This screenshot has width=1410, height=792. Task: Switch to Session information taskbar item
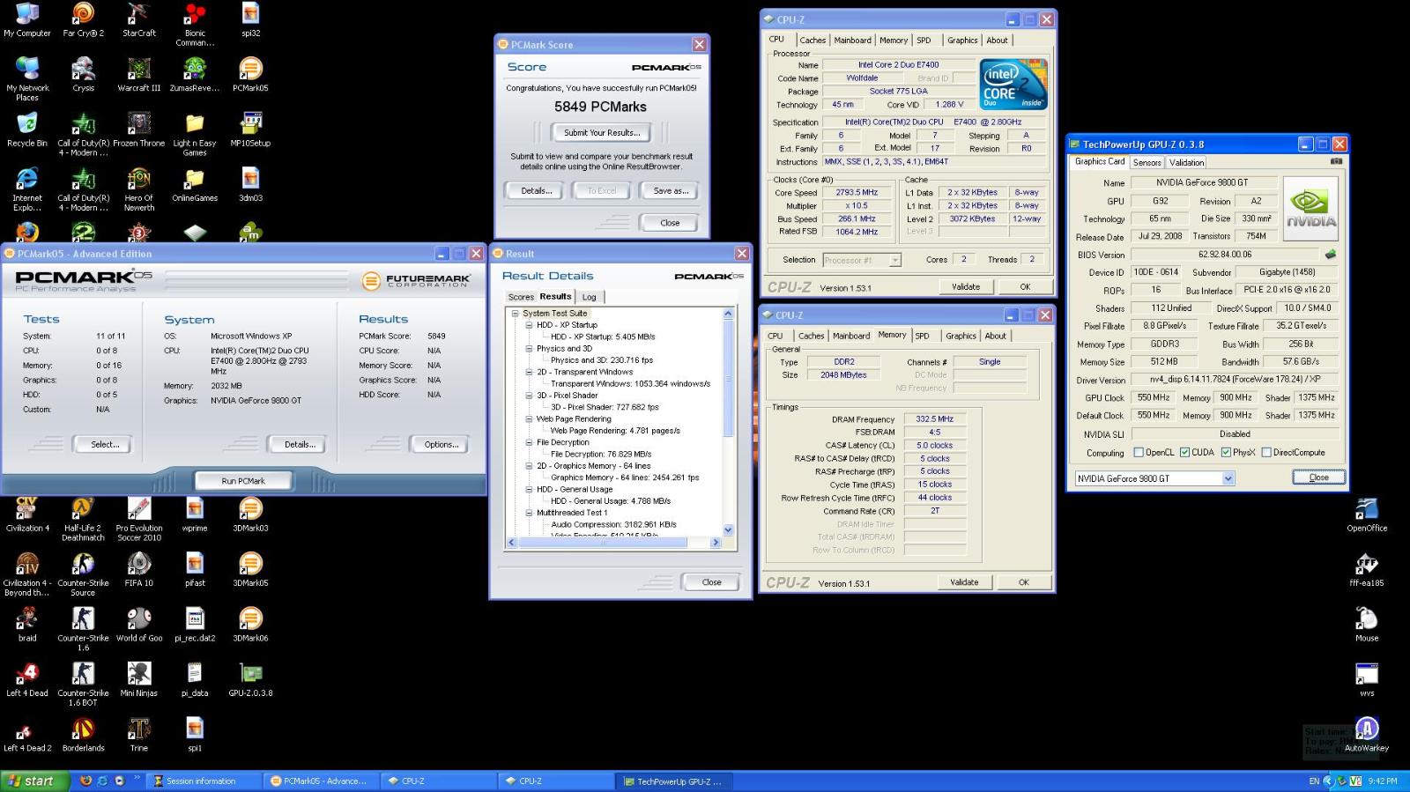click(202, 781)
